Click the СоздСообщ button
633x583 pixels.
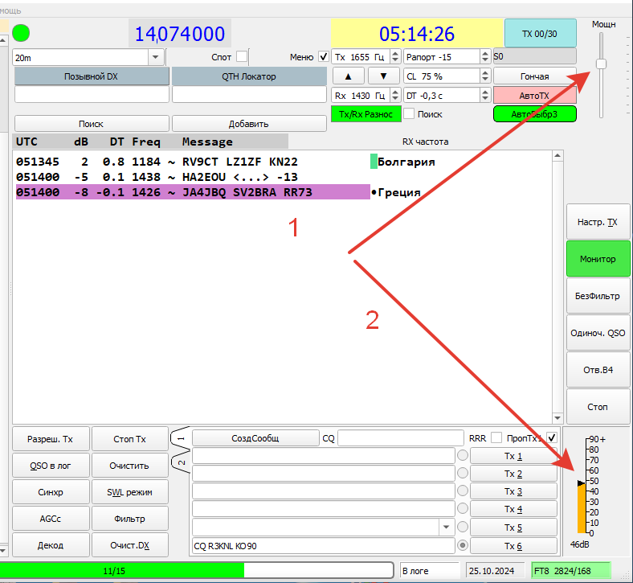(x=255, y=438)
